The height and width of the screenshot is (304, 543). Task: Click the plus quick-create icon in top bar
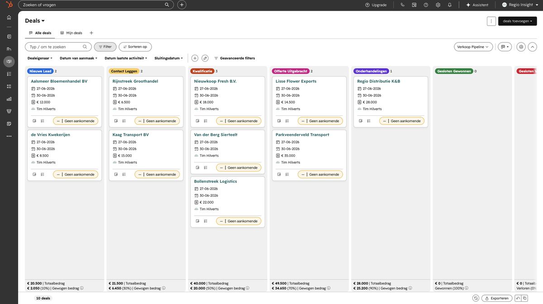pos(182,5)
